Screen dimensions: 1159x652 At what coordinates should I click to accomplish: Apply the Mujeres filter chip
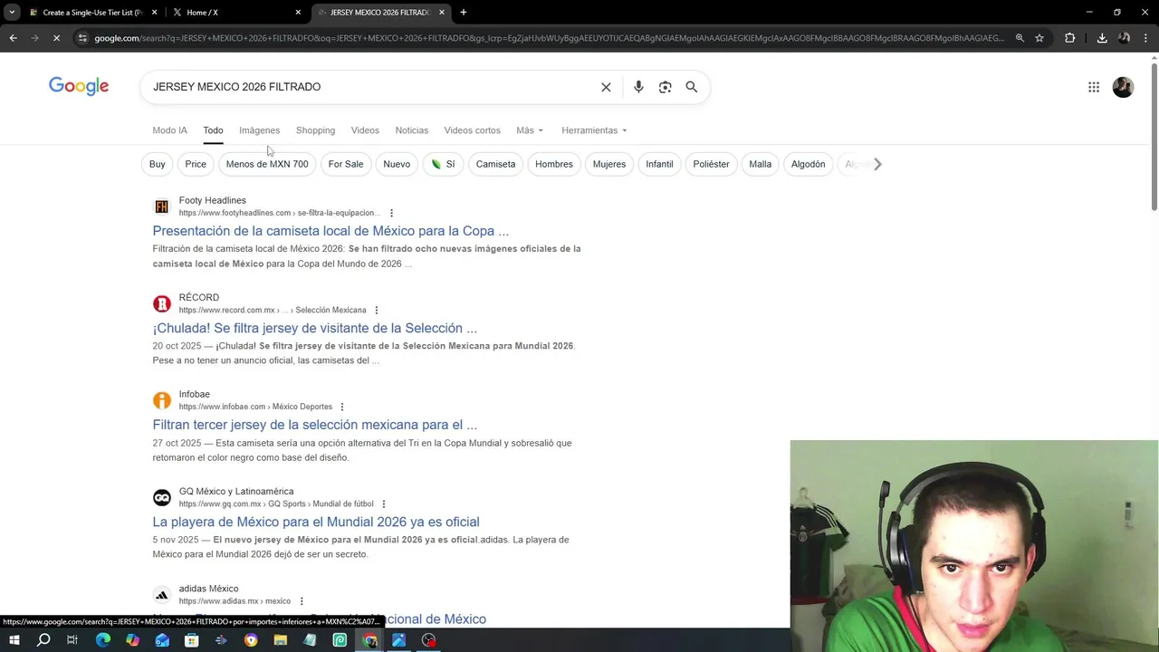609,164
